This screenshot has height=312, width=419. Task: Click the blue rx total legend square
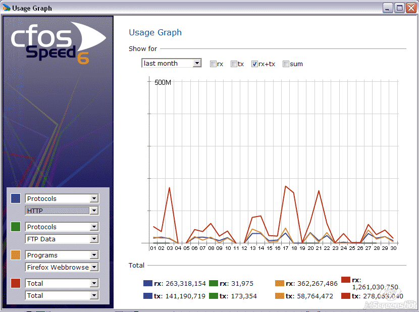[148, 284]
